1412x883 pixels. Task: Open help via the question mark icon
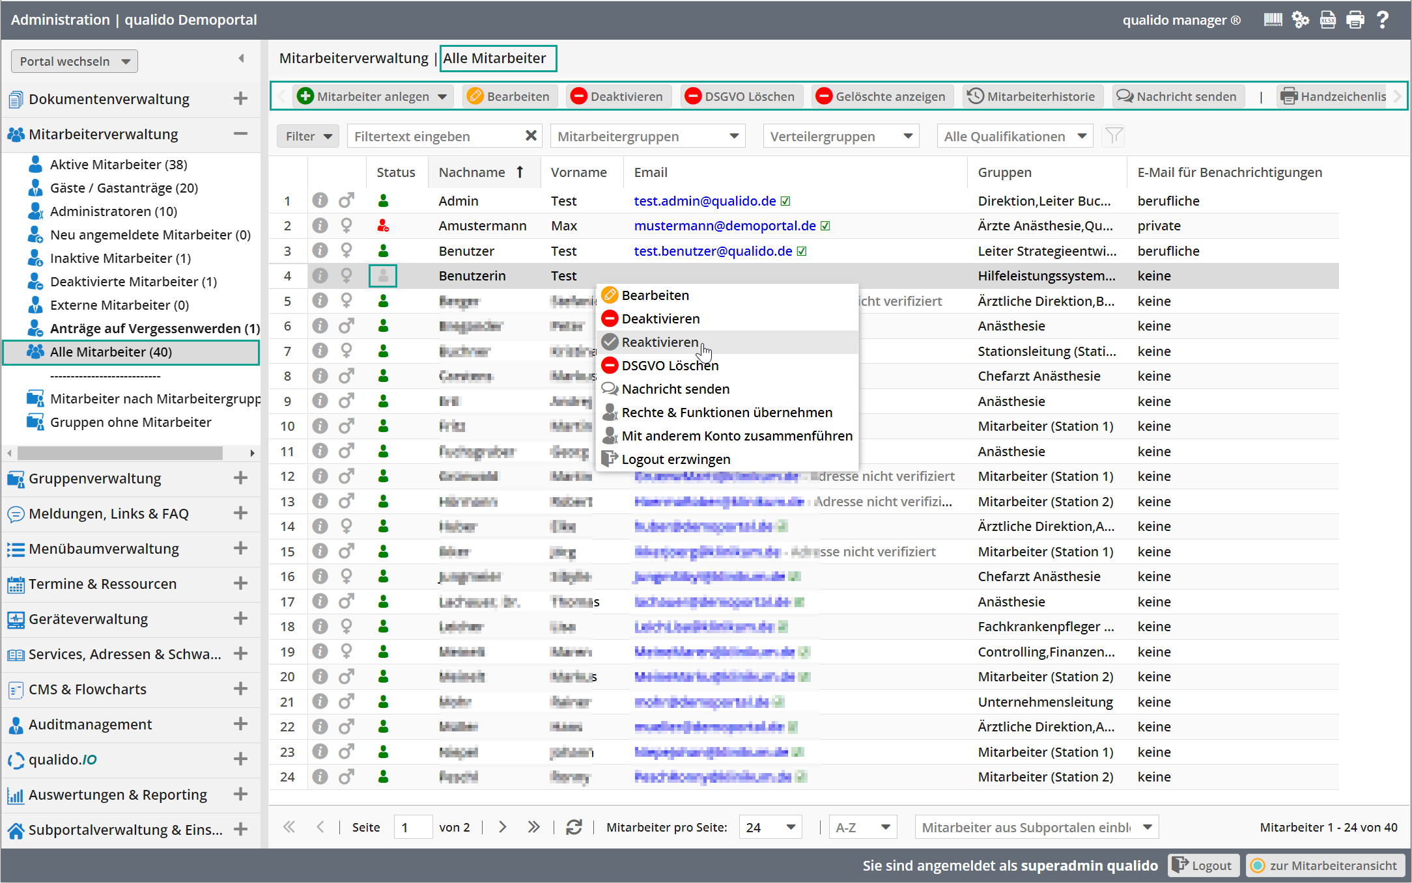click(1383, 20)
